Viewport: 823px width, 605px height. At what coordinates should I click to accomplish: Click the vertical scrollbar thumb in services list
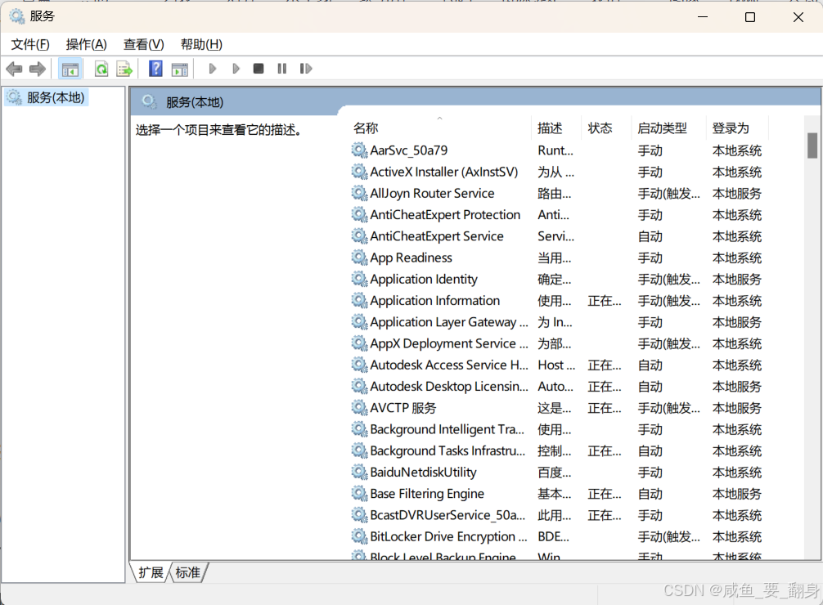(x=812, y=146)
